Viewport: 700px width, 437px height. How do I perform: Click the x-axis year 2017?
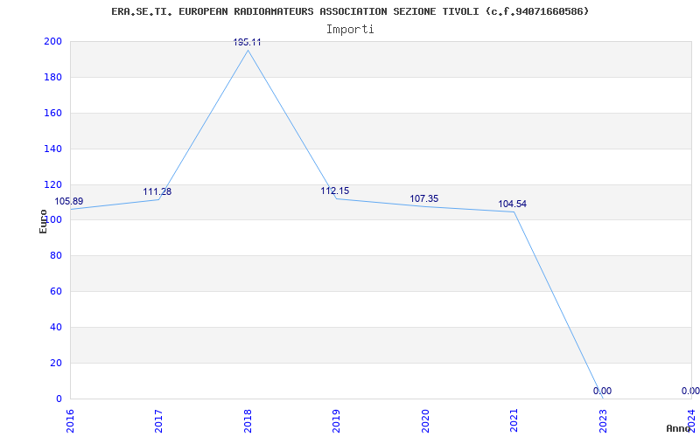pos(159,421)
